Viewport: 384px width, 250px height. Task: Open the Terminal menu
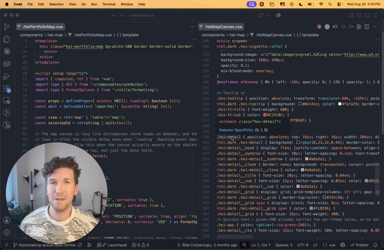pos(109,4)
